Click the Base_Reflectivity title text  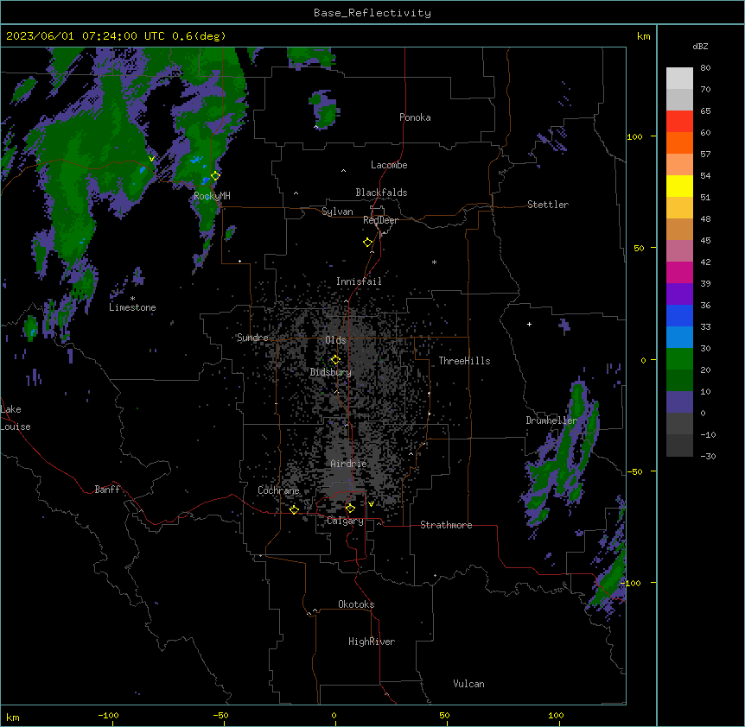coord(372,13)
